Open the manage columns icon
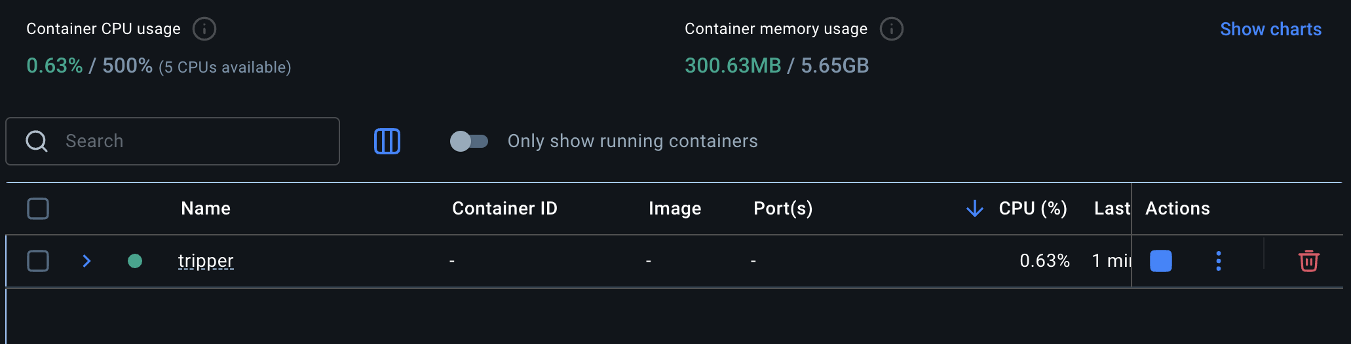Image resolution: width=1351 pixels, height=344 pixels. point(387,141)
